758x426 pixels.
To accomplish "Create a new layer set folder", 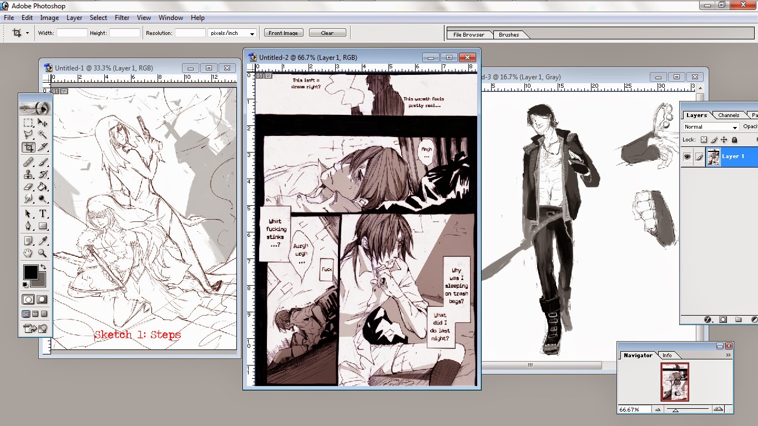I will (739, 319).
